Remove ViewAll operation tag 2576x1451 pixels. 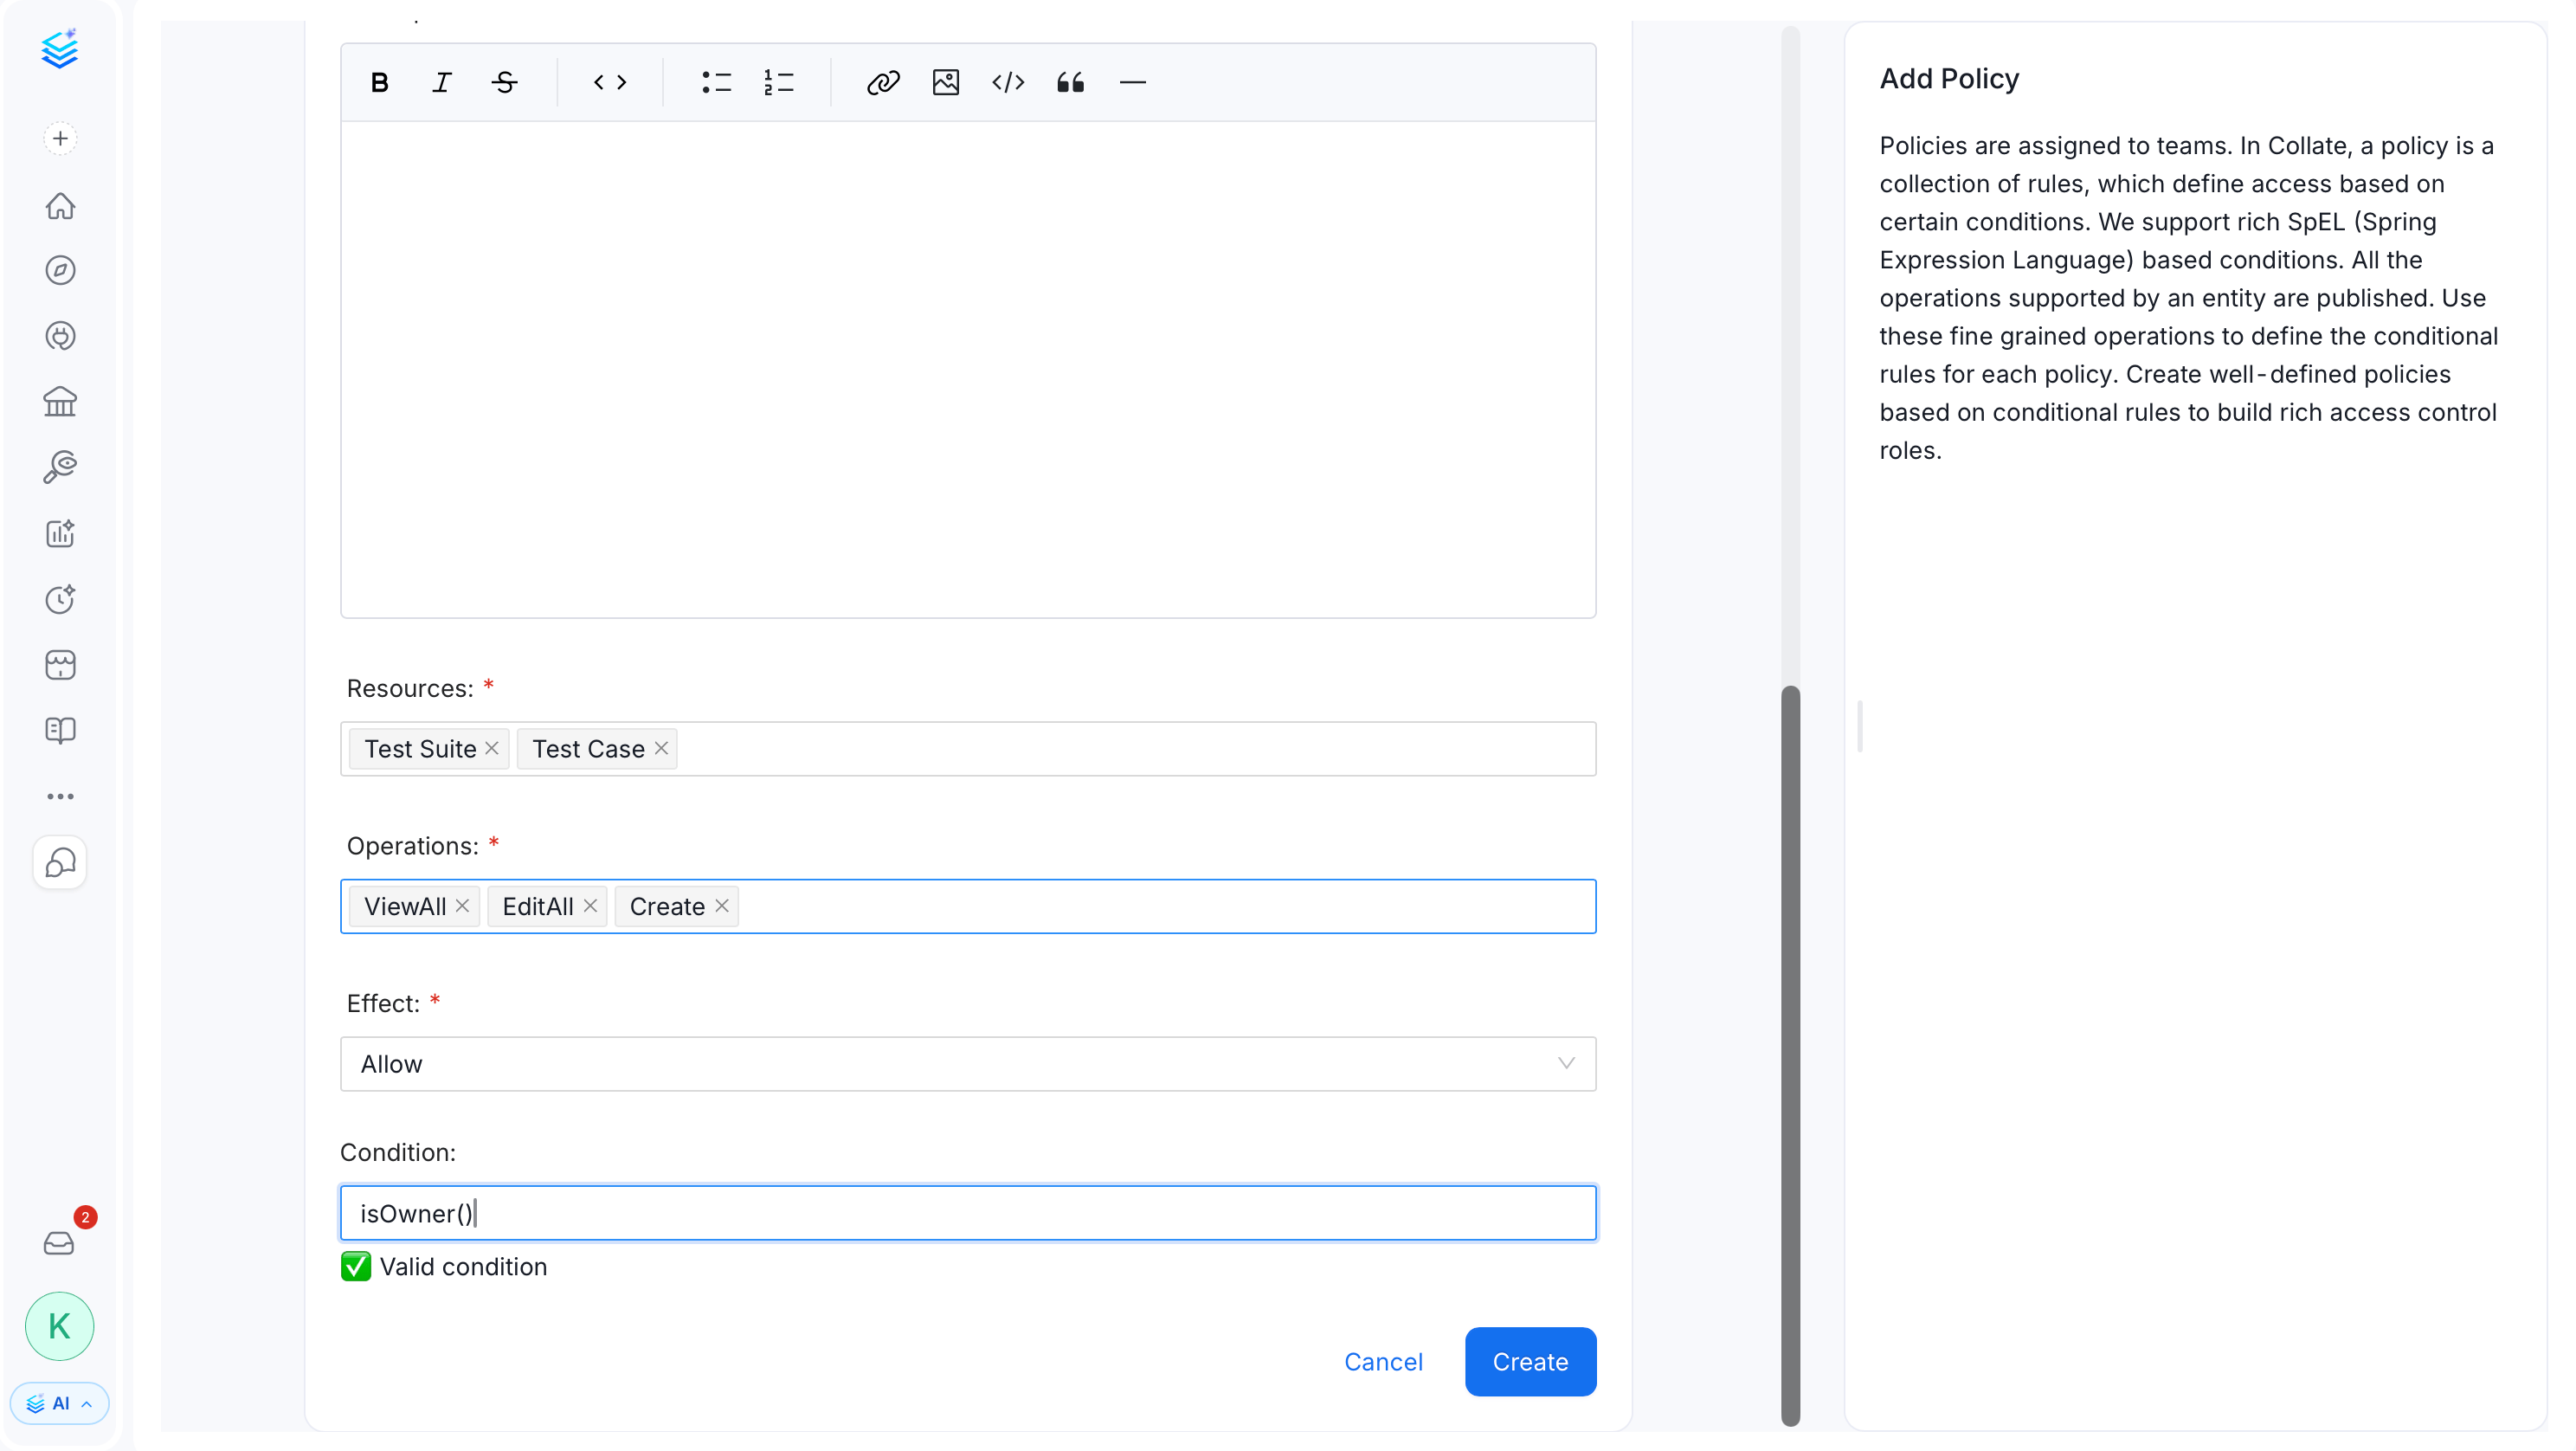coord(462,907)
